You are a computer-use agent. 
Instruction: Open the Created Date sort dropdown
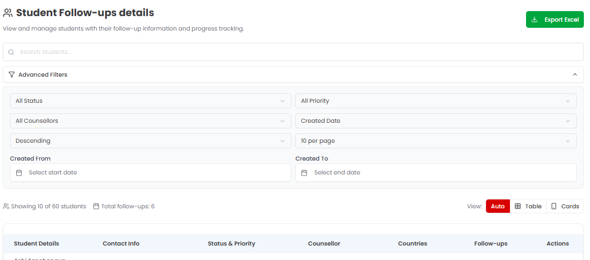435,121
